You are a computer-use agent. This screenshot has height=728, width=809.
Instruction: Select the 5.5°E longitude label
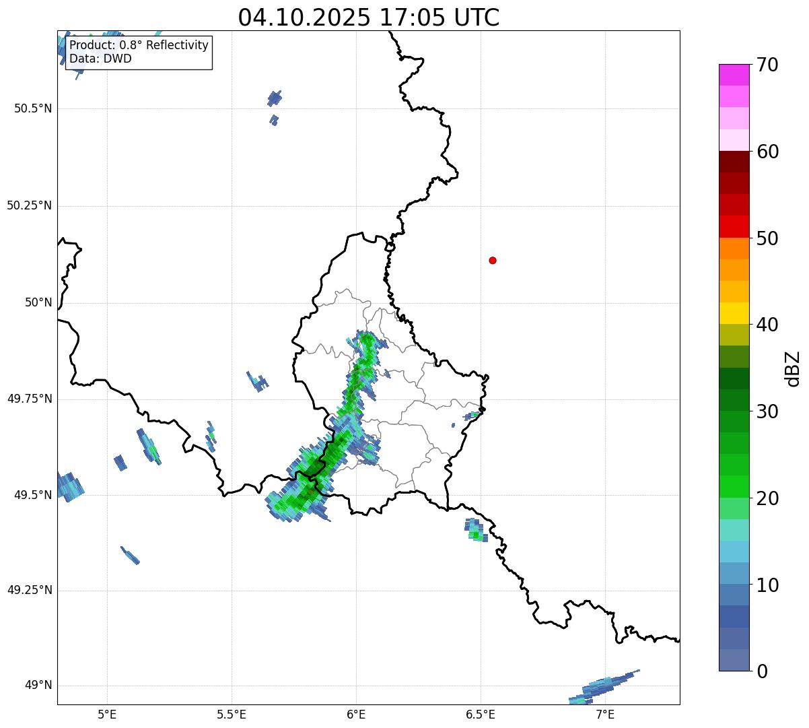pos(232,714)
